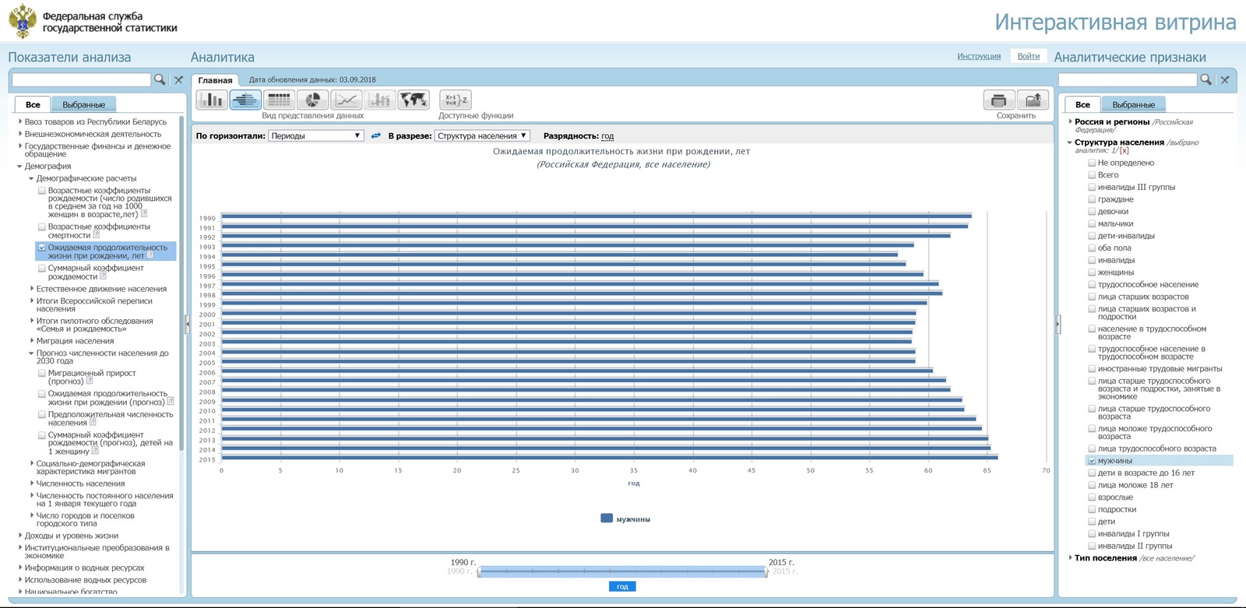Image resolution: width=1246 pixels, height=608 pixels.
Task: Check the дети-инвалиды attribute
Action: click(x=1092, y=236)
